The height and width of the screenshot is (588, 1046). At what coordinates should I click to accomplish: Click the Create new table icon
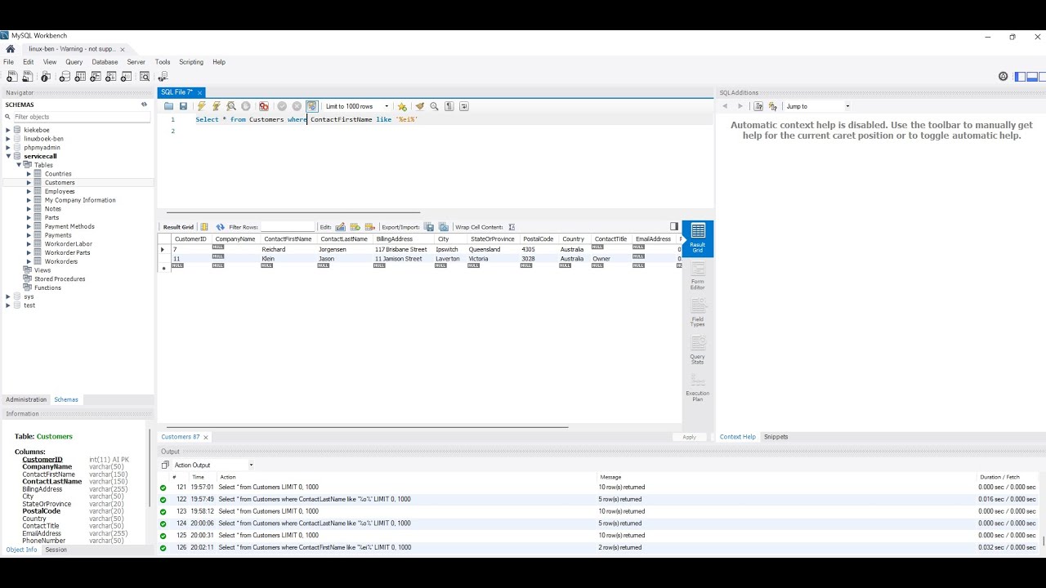(80, 76)
